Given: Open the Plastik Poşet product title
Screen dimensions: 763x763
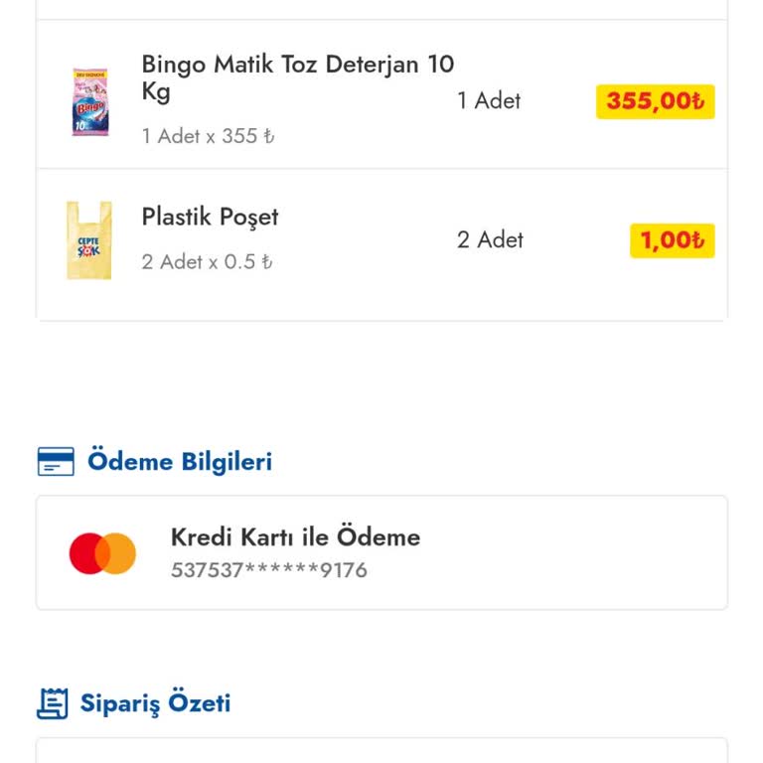Looking at the screenshot, I should click(210, 218).
